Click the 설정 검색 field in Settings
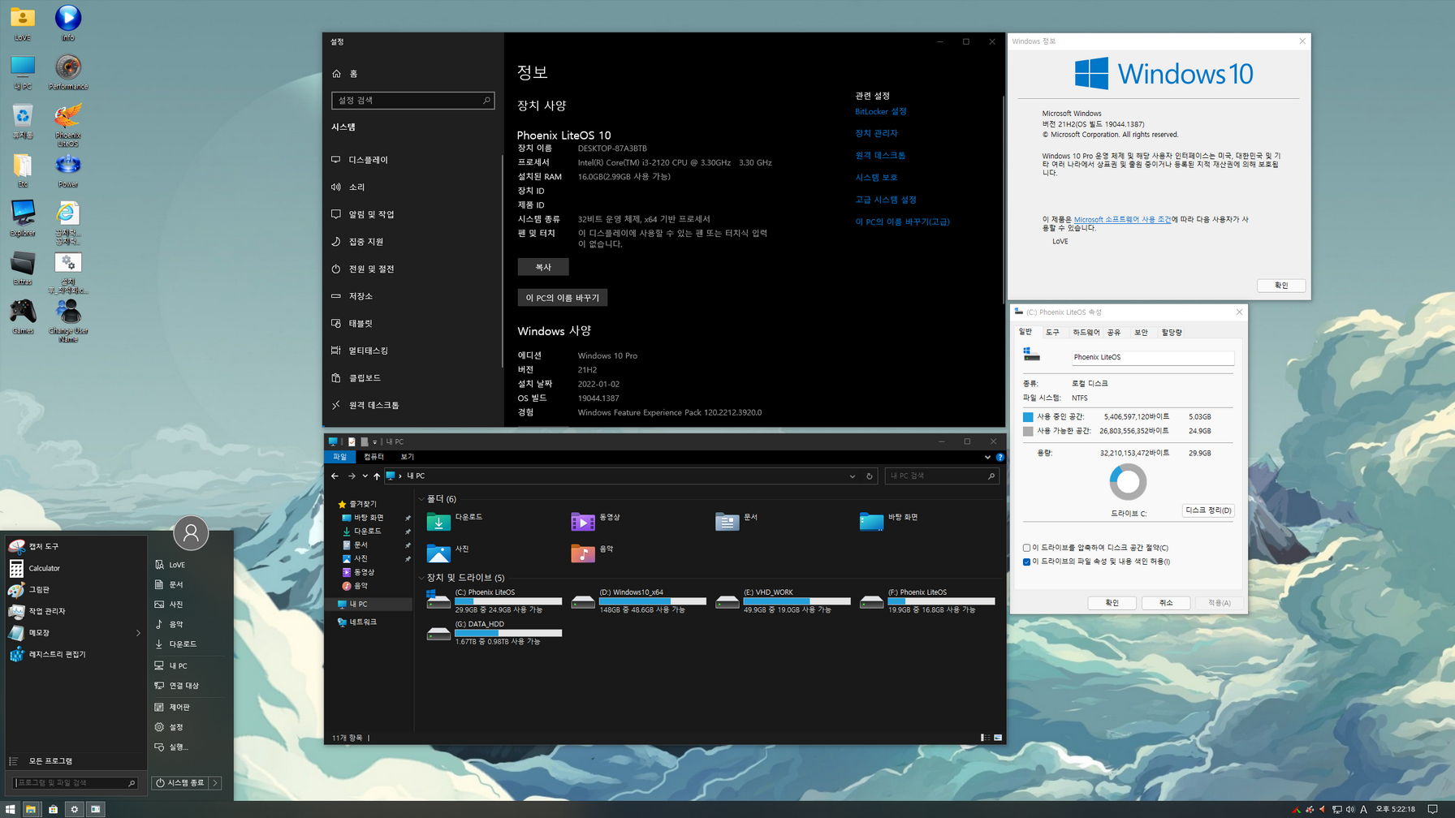Image resolution: width=1455 pixels, height=818 pixels. point(412,101)
